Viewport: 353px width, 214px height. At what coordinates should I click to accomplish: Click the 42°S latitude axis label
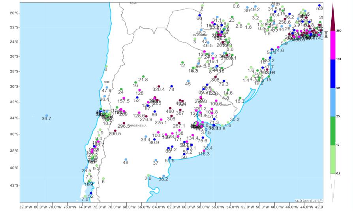point(15,186)
